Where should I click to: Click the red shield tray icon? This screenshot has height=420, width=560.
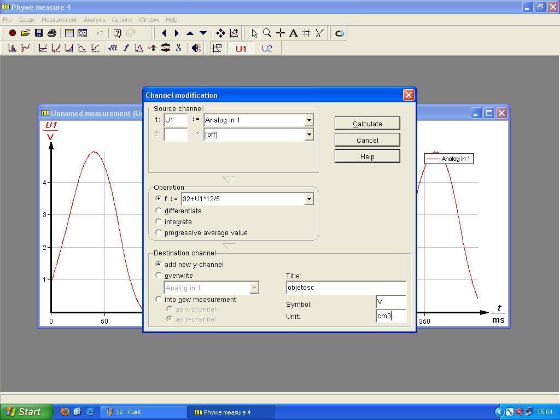click(519, 412)
